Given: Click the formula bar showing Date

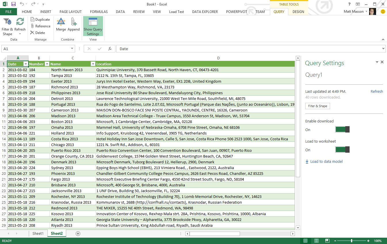Looking at the screenshot, I should [249, 49].
